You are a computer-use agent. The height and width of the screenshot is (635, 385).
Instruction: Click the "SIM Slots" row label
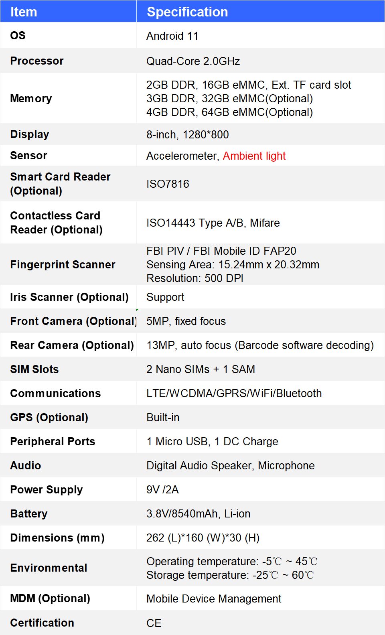[x=34, y=369]
